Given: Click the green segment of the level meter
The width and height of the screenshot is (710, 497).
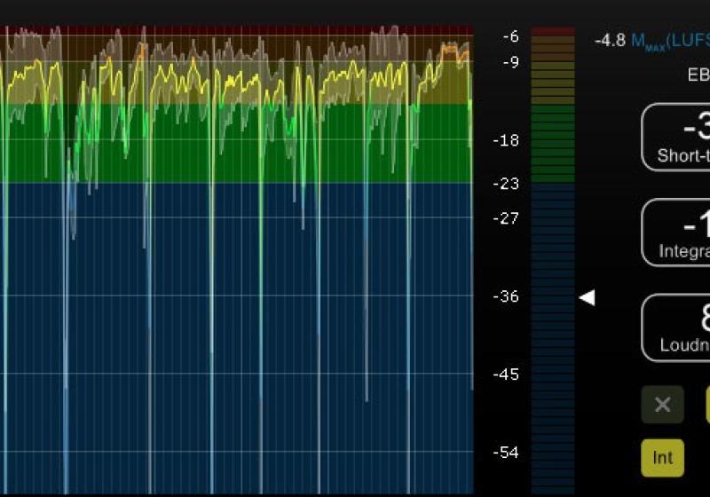Looking at the screenshot, I should click(553, 142).
